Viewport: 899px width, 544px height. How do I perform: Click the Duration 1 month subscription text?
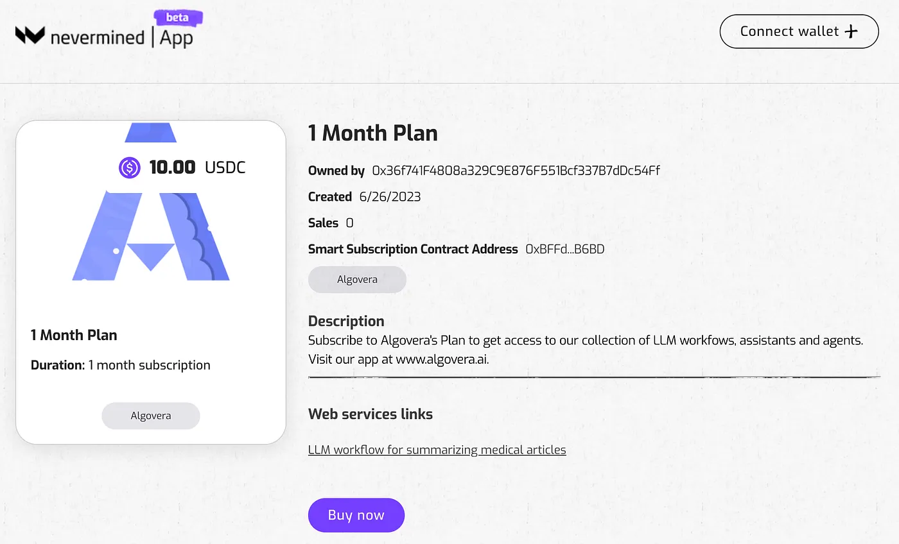(121, 365)
